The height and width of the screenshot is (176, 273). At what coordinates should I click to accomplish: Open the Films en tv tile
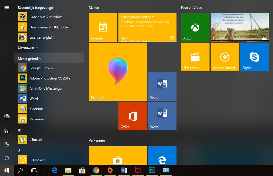(195, 57)
